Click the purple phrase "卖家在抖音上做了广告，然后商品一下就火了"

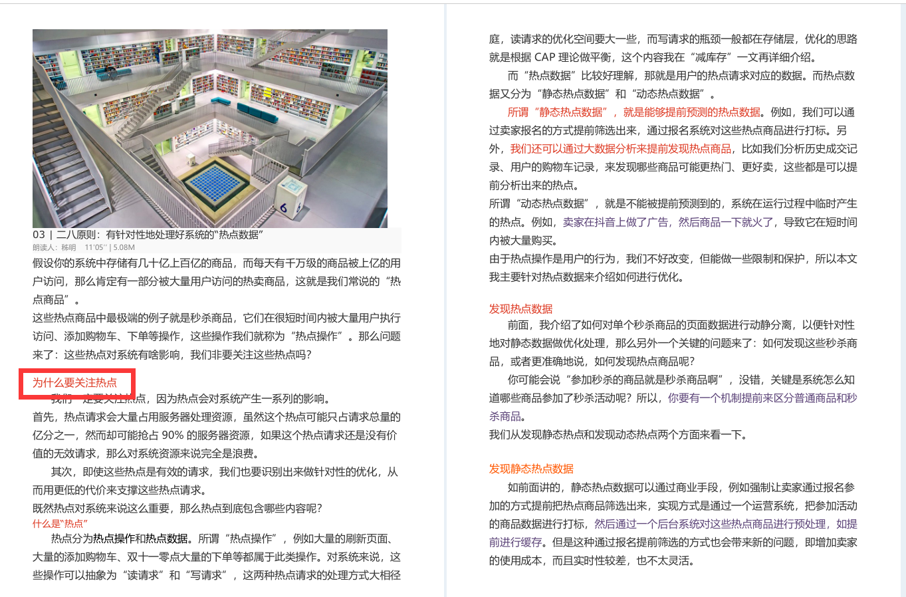[x=668, y=222]
